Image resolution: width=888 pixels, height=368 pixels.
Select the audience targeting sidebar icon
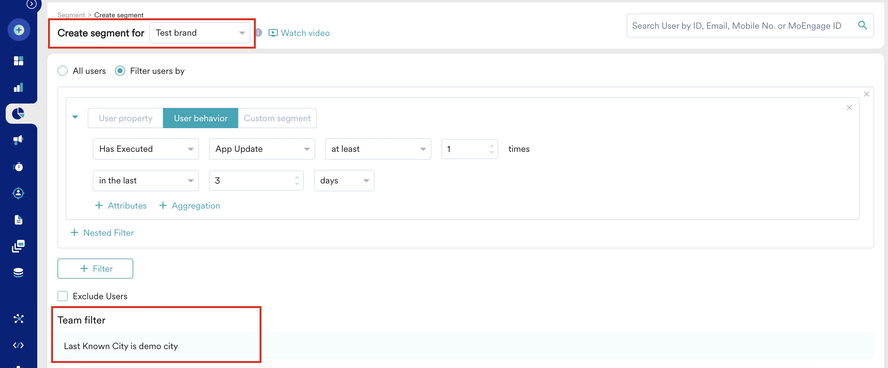coord(18,193)
